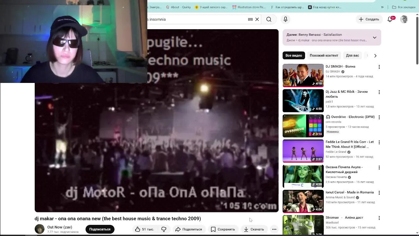Image resolution: width=419 pixels, height=236 pixels.
Task: Click the Поделиться share button
Action: click(x=189, y=229)
